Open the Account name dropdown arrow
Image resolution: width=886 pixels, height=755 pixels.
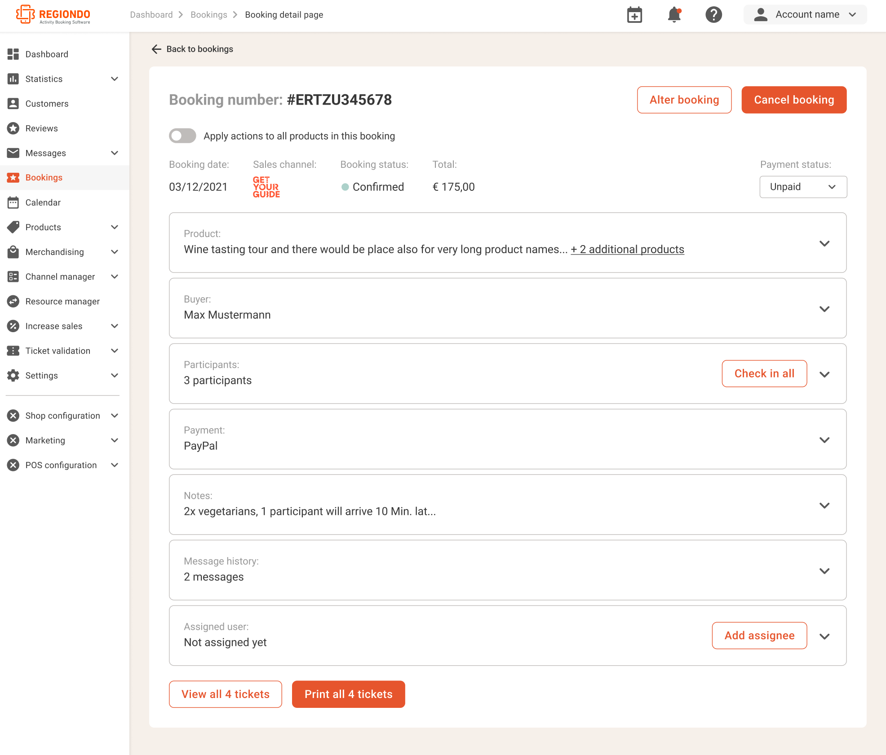852,15
